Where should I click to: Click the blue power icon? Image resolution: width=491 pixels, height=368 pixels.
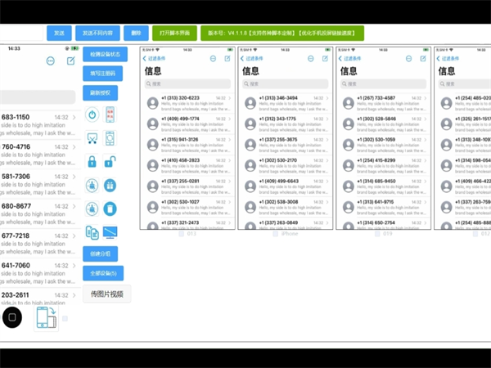[x=92, y=115]
